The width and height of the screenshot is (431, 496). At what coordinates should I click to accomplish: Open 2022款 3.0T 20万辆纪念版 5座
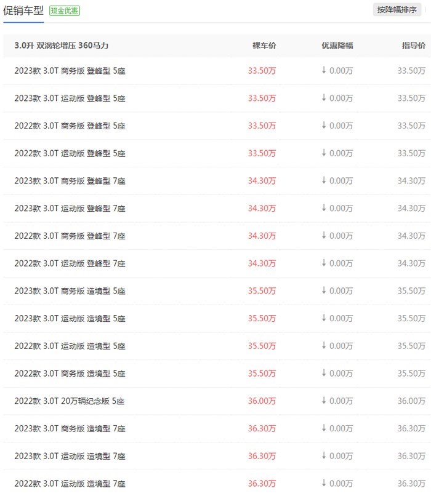pos(70,401)
